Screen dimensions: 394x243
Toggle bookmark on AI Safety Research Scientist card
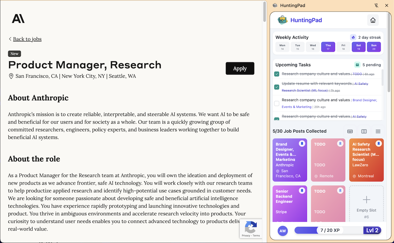coord(378,144)
